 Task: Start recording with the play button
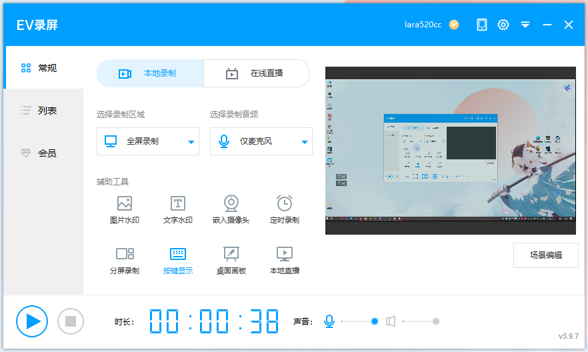coord(32,321)
